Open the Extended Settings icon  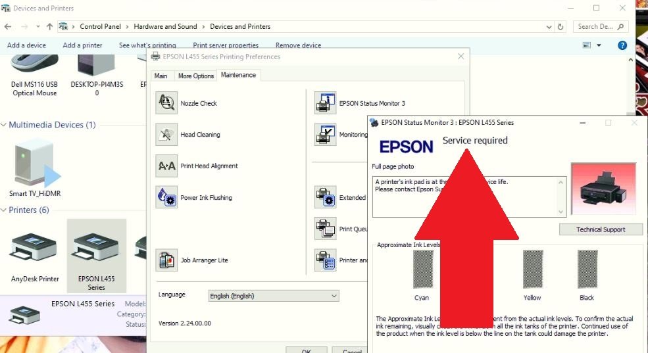[x=325, y=197]
